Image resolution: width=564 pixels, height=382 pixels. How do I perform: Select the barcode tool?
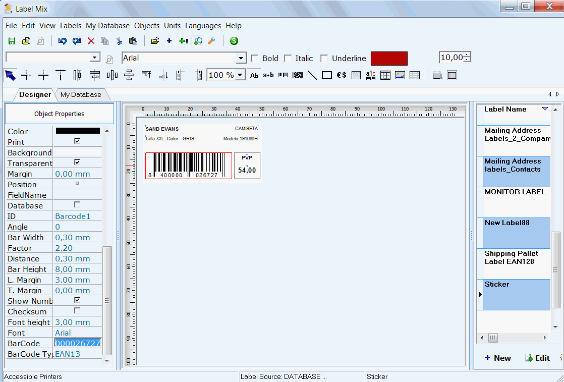(283, 75)
